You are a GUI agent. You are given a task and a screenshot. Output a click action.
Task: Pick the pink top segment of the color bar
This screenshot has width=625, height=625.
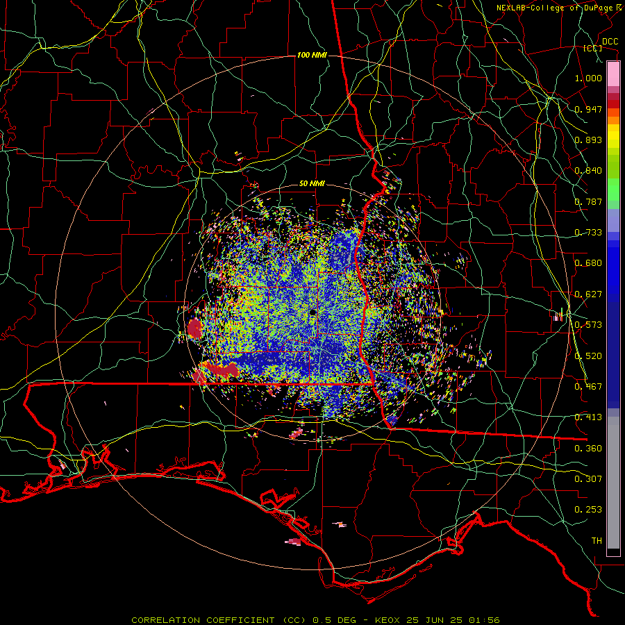(x=613, y=74)
